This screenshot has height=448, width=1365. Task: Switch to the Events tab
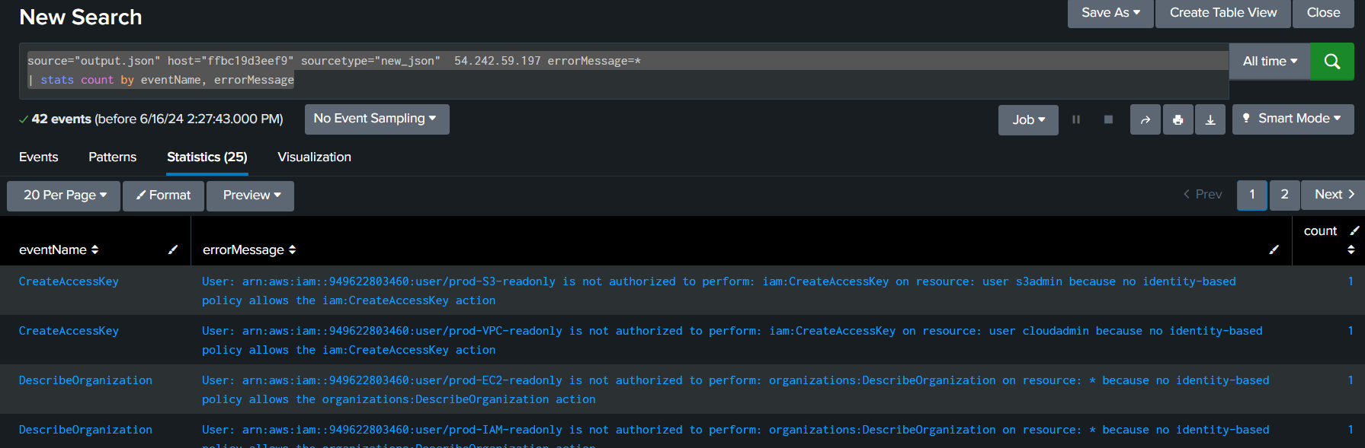[x=38, y=157]
